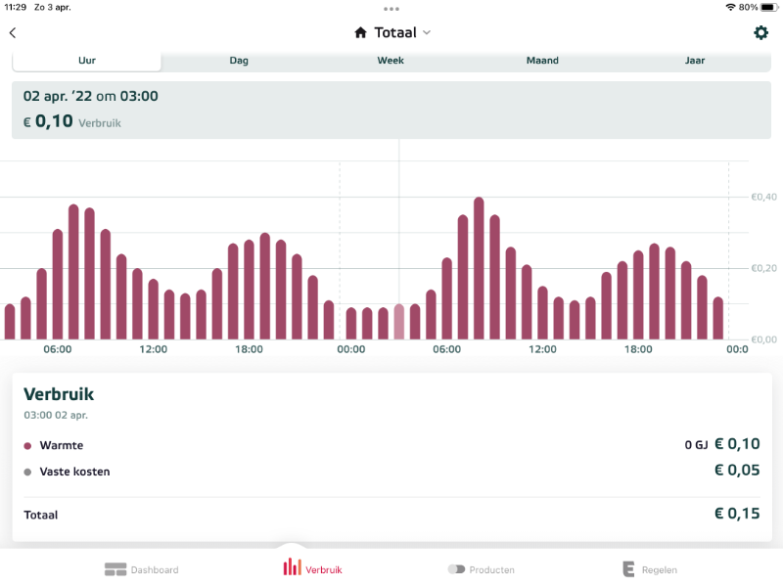Switch to the Dag view
Image resolution: width=783 pixels, height=587 pixels.
(x=239, y=61)
